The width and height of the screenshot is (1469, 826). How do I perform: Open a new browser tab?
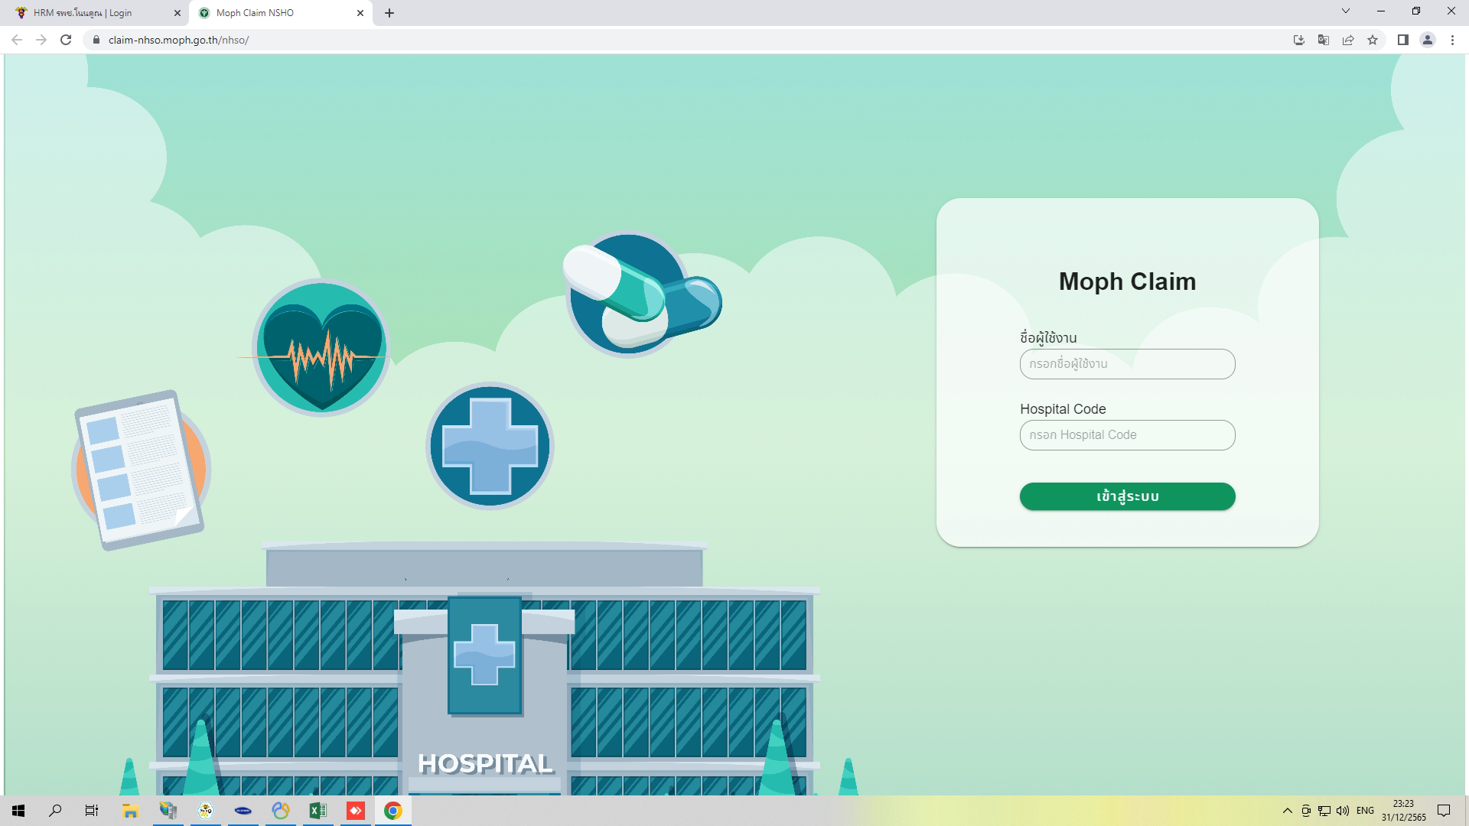coord(390,13)
